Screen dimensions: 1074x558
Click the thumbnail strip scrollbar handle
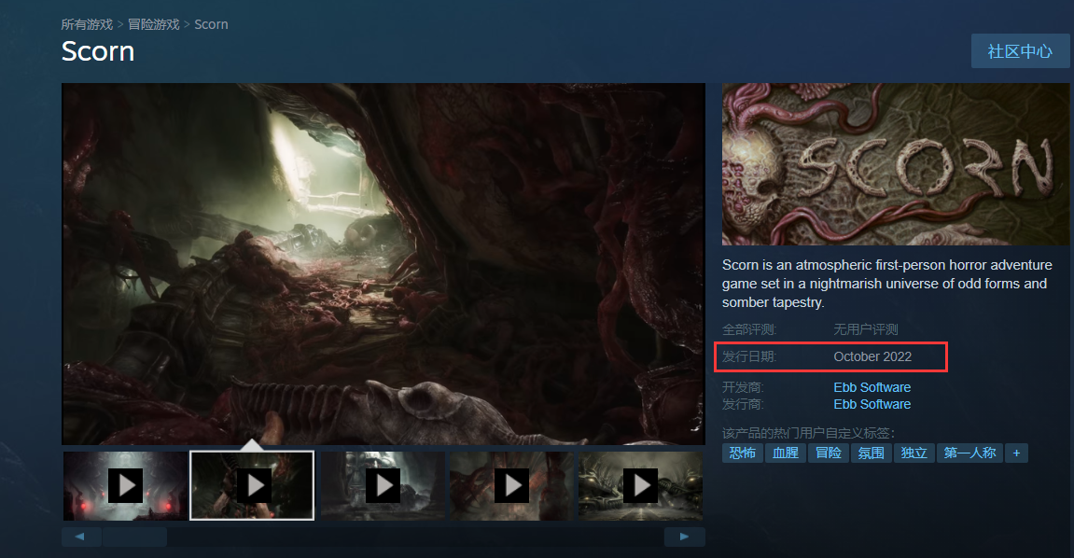134,537
